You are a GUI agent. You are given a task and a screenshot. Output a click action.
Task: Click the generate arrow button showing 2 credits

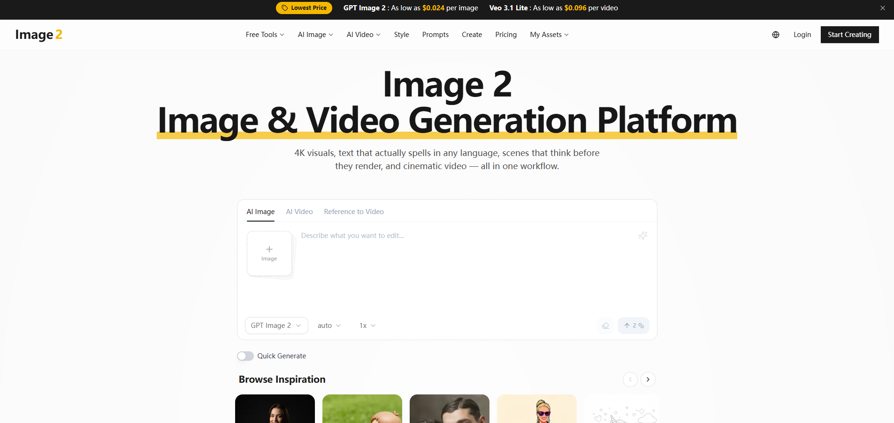(x=633, y=325)
